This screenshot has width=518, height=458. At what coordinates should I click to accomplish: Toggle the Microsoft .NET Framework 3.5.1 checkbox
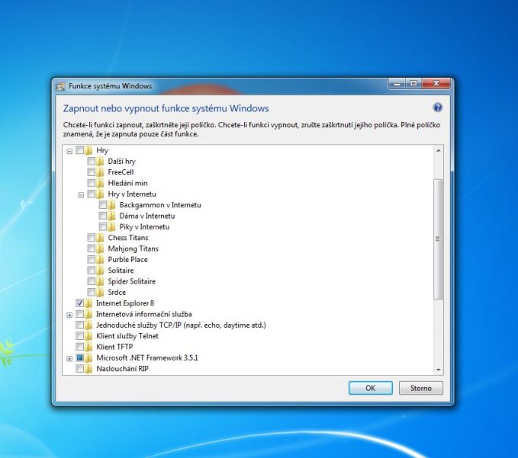point(79,357)
